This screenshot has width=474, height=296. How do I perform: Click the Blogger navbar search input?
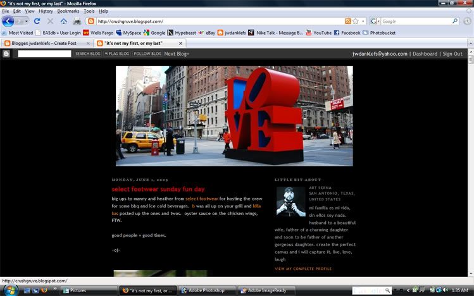coord(44,54)
